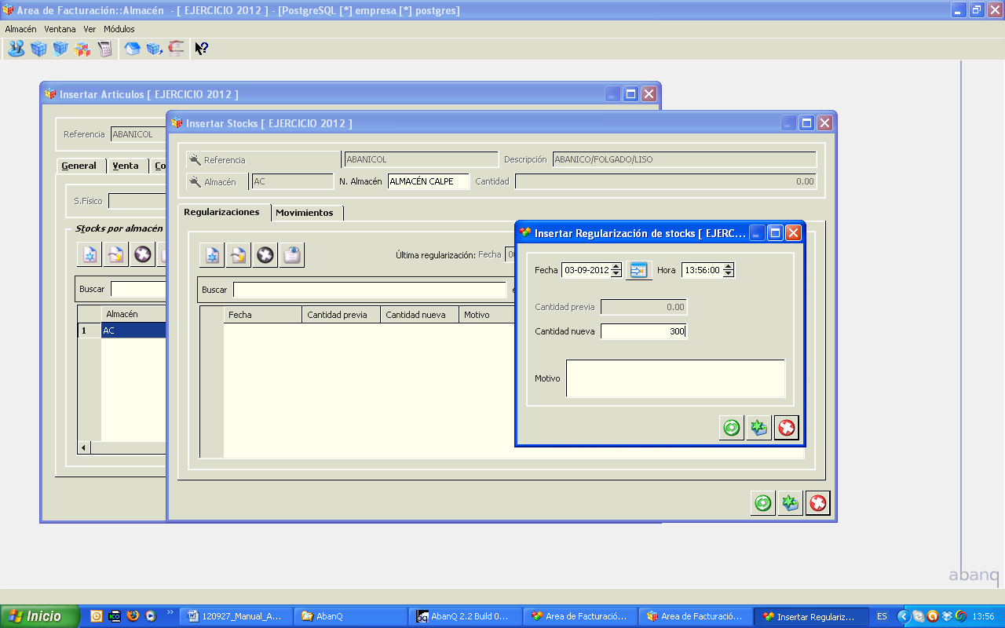Decrease the Hora time with down arrow
This screenshot has height=628, width=1005.
click(x=729, y=274)
